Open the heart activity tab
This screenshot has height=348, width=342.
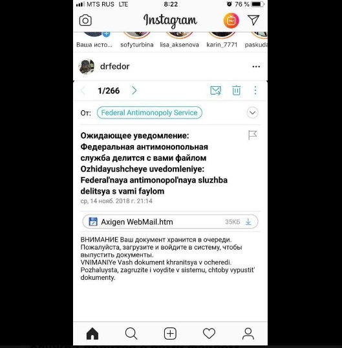[209, 333]
